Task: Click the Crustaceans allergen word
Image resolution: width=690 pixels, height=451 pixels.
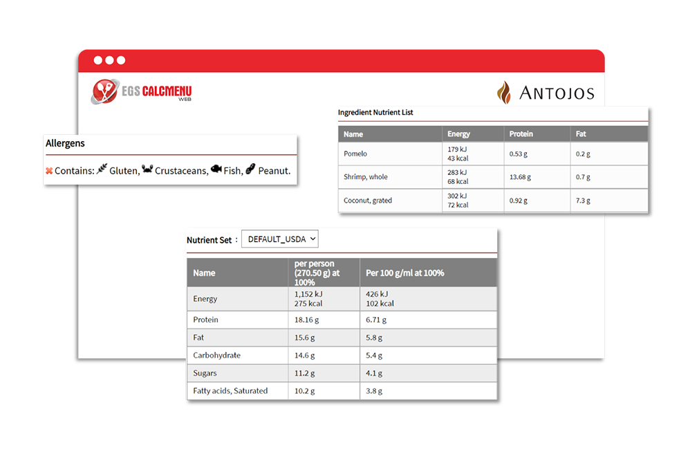Action: 181,171
